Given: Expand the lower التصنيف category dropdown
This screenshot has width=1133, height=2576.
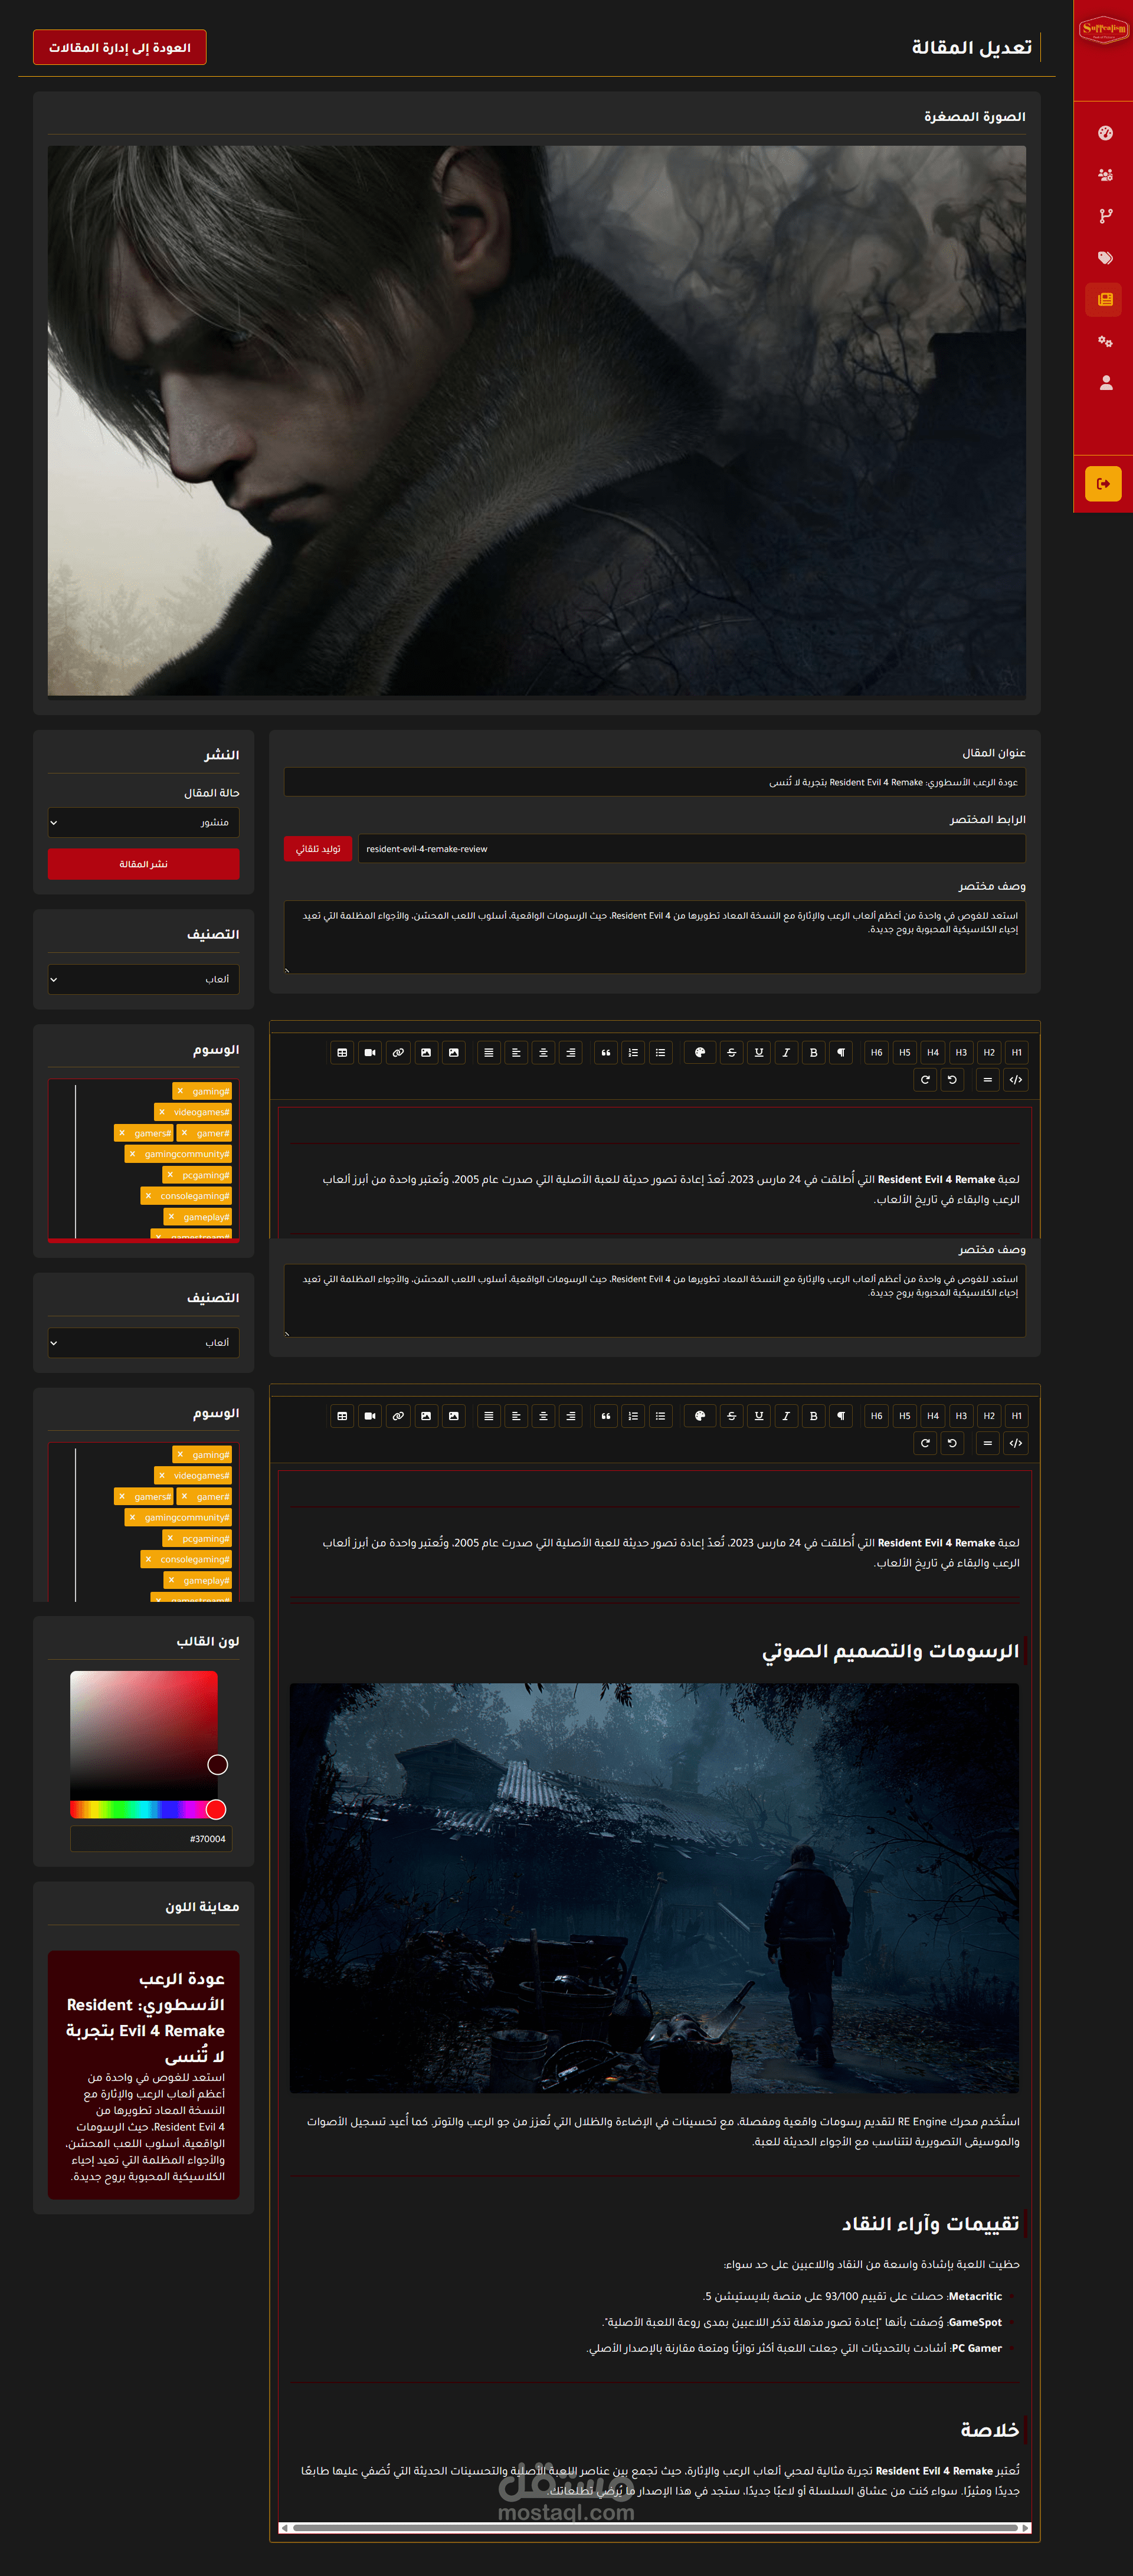Looking at the screenshot, I should (x=143, y=1342).
